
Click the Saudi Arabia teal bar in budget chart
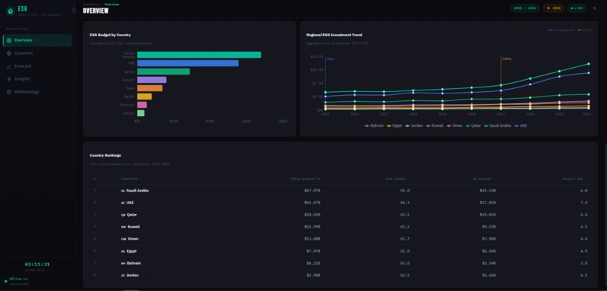pyautogui.click(x=199, y=55)
